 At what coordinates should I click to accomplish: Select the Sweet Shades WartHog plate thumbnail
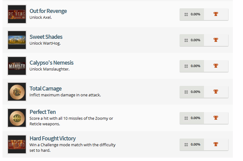(17, 40)
